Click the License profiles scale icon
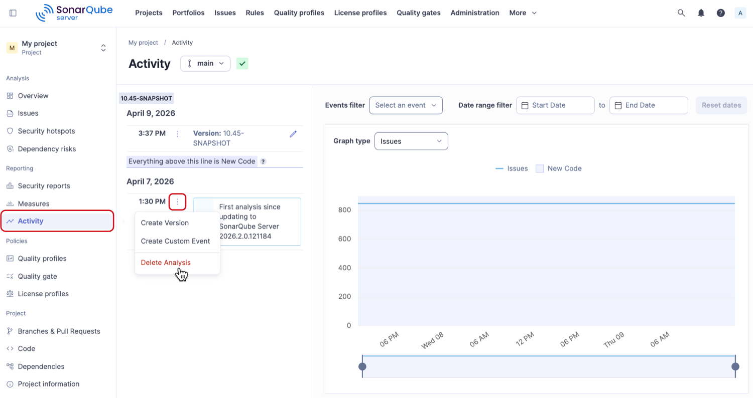The width and height of the screenshot is (753, 398). pos(10,294)
